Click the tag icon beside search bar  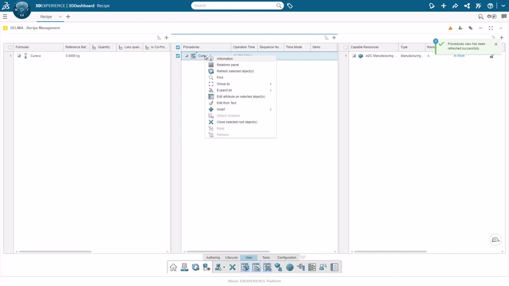click(290, 5)
